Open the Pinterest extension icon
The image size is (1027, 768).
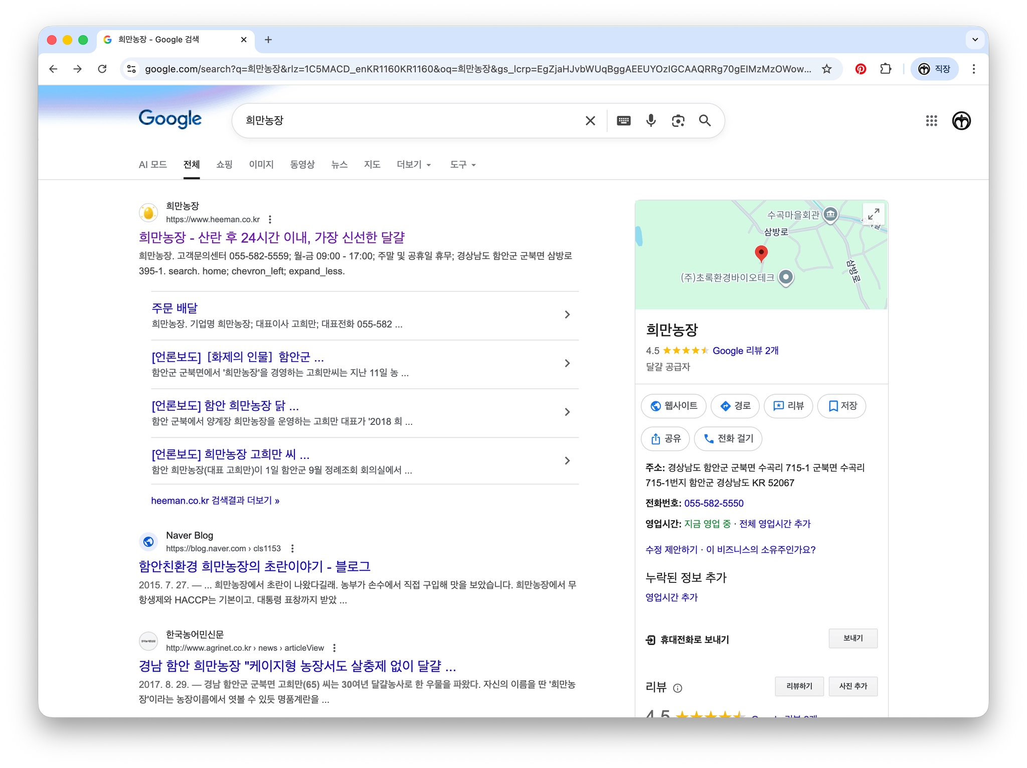pyautogui.click(x=861, y=69)
